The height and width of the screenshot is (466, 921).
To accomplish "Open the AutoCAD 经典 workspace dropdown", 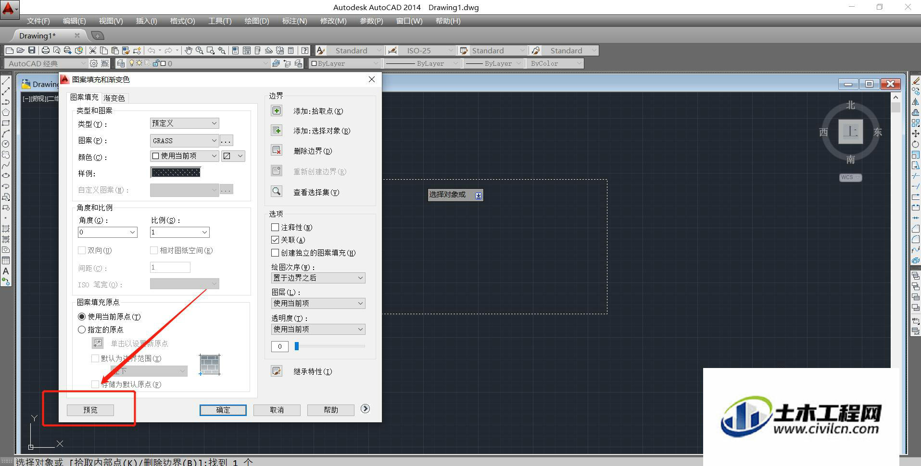I will 46,63.
